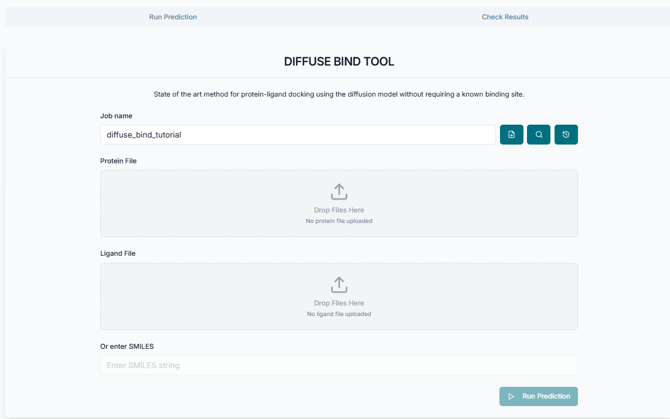Select the Run Prediction tab at top
The image size is (670, 419).
(x=173, y=17)
